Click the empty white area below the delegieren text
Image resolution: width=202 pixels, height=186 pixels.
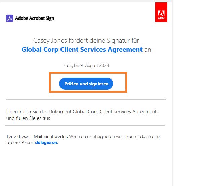tap(86, 165)
